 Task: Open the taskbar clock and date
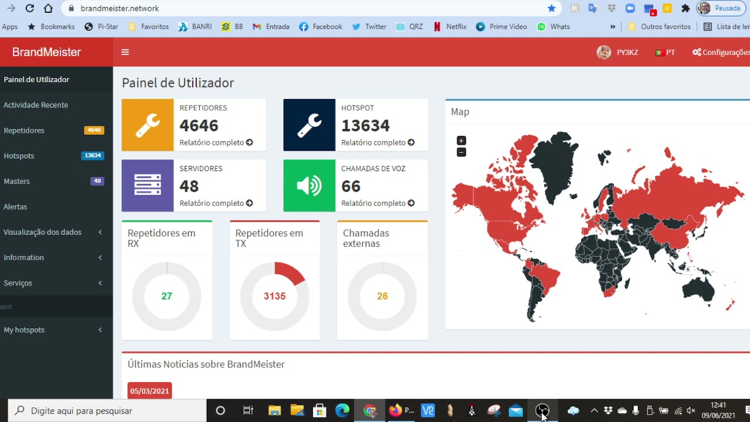point(718,410)
